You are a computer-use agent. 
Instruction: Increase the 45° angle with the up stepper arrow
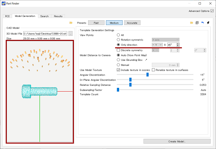tap(178, 44)
